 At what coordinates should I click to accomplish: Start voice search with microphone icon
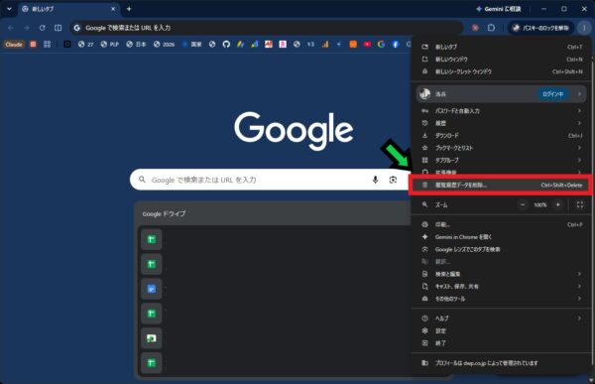pos(375,180)
